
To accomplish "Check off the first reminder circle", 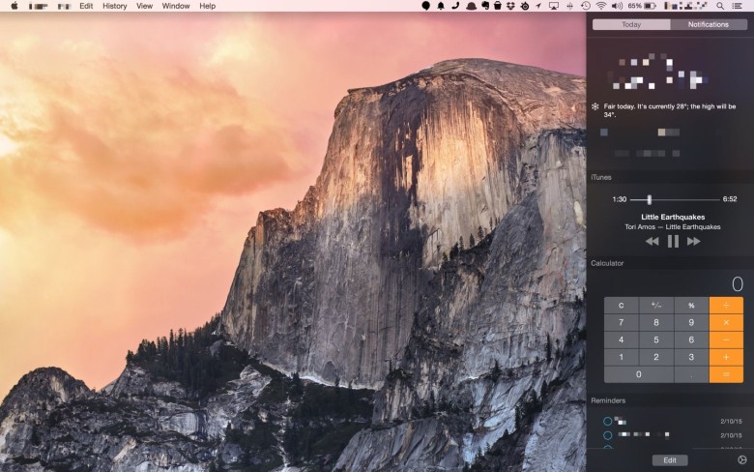I will coord(607,422).
